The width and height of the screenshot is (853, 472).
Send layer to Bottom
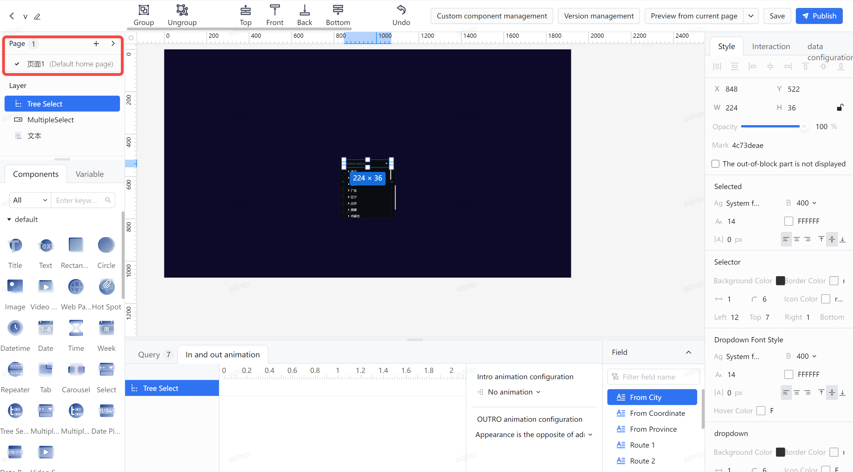[x=338, y=15]
